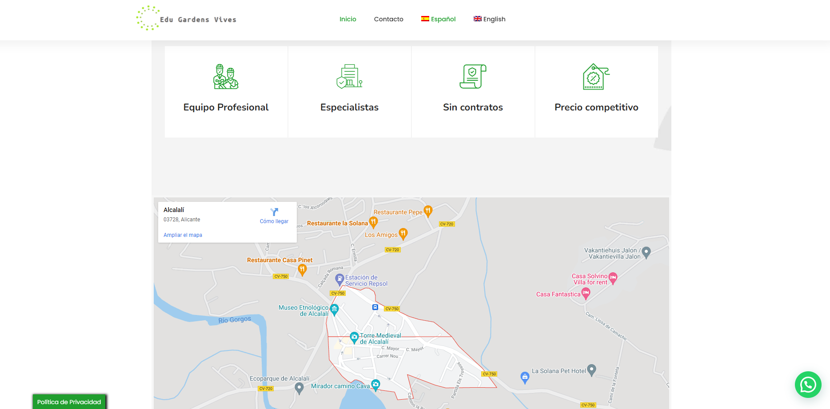Click the Ampliar el mapa link

[183, 235]
